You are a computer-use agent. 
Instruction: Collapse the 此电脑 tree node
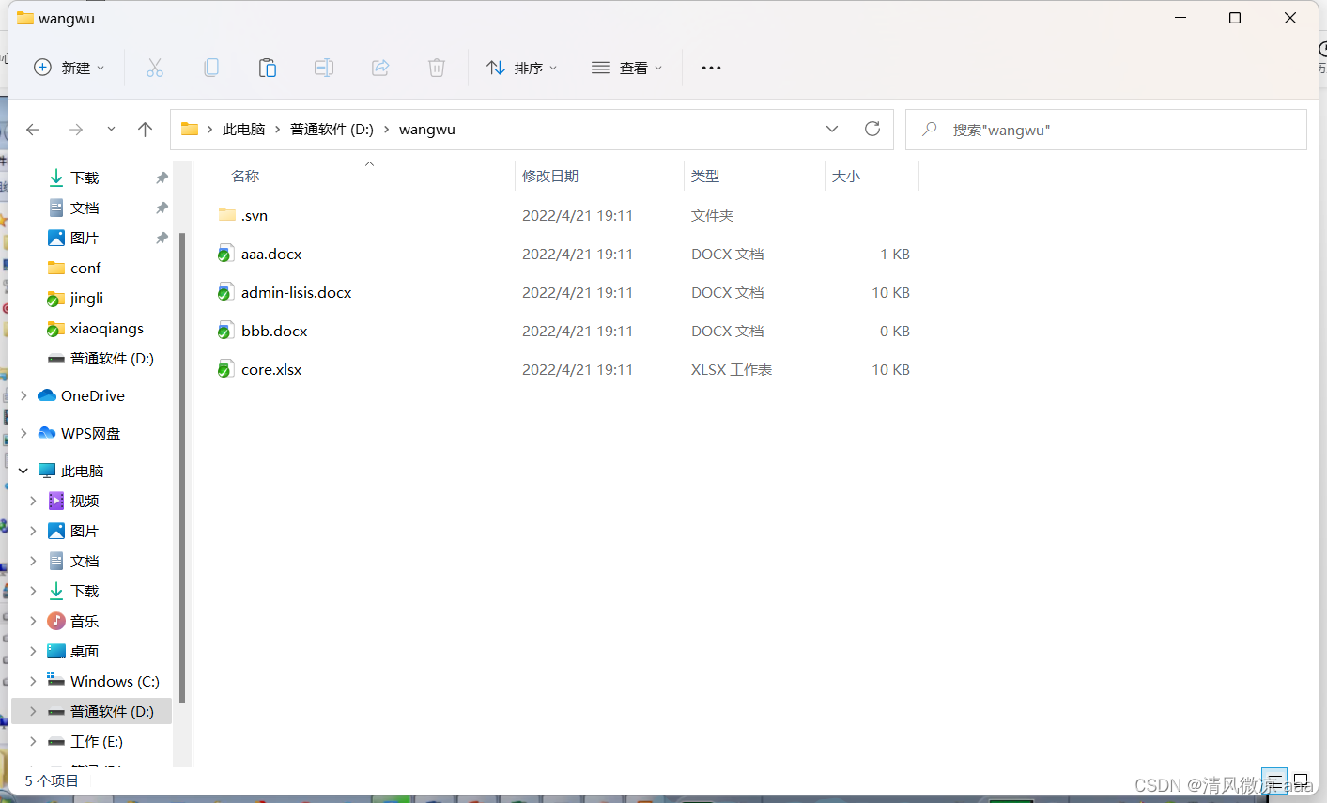[23, 471]
